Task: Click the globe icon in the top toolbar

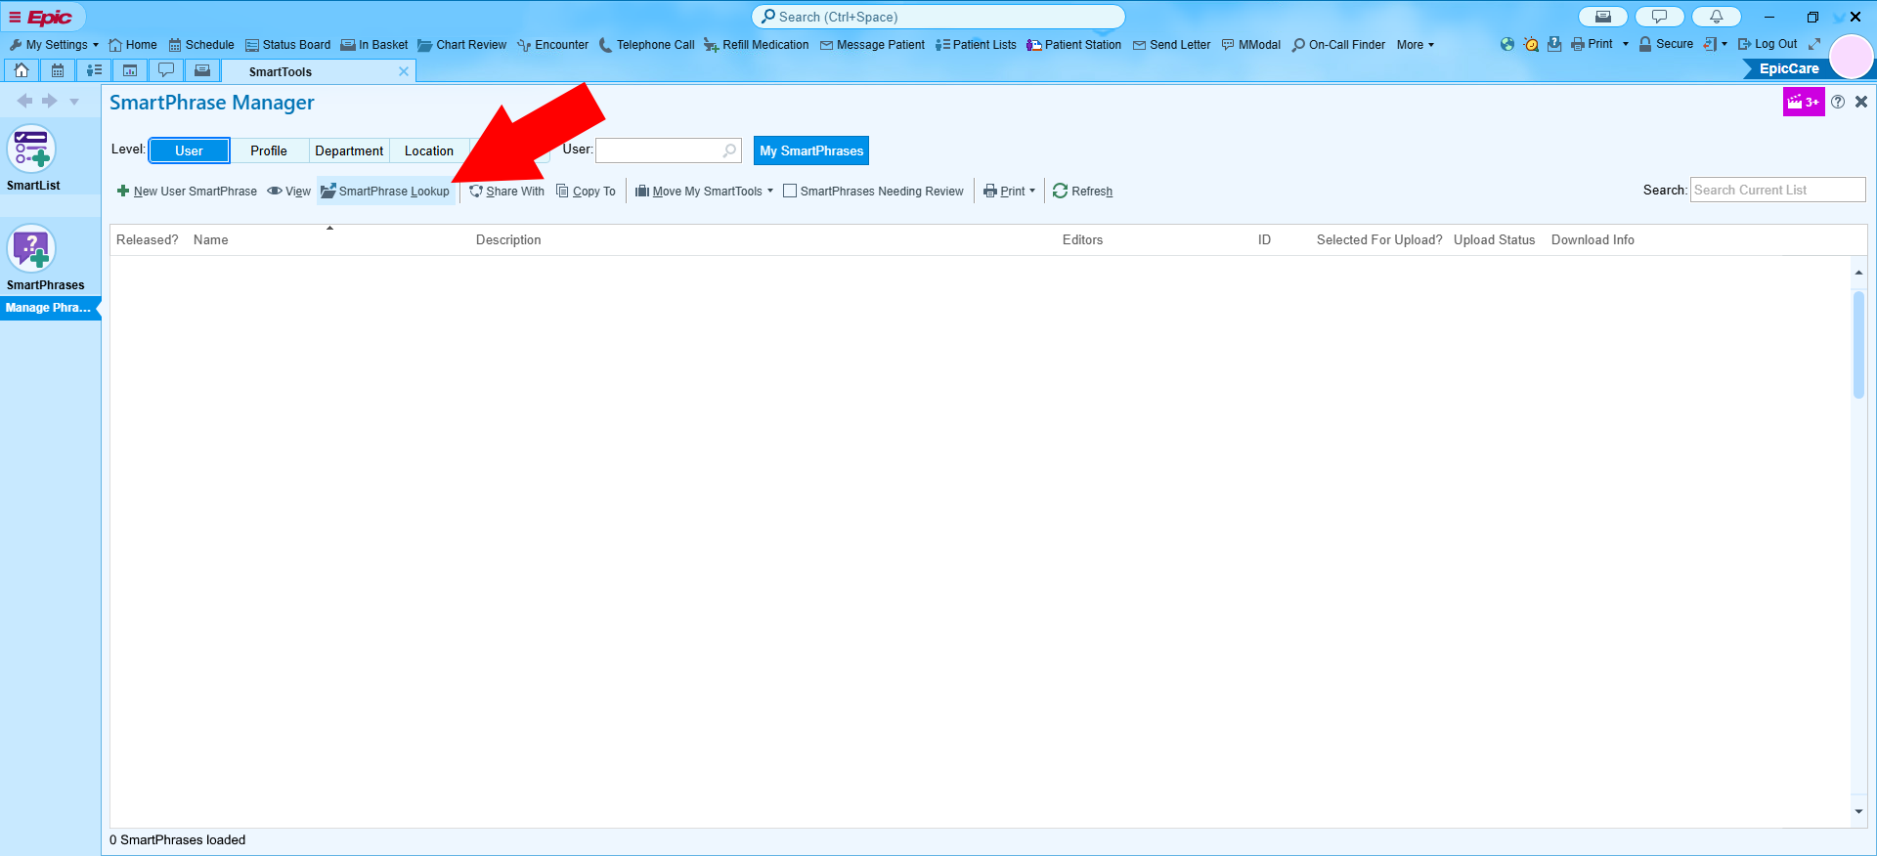Action: [x=1506, y=44]
